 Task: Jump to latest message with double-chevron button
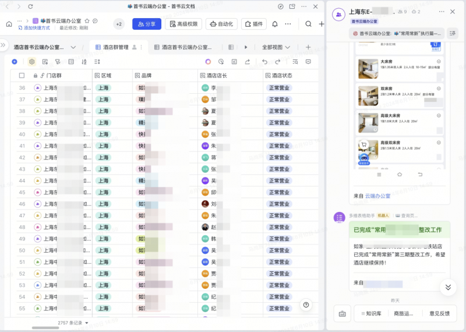[448, 287]
